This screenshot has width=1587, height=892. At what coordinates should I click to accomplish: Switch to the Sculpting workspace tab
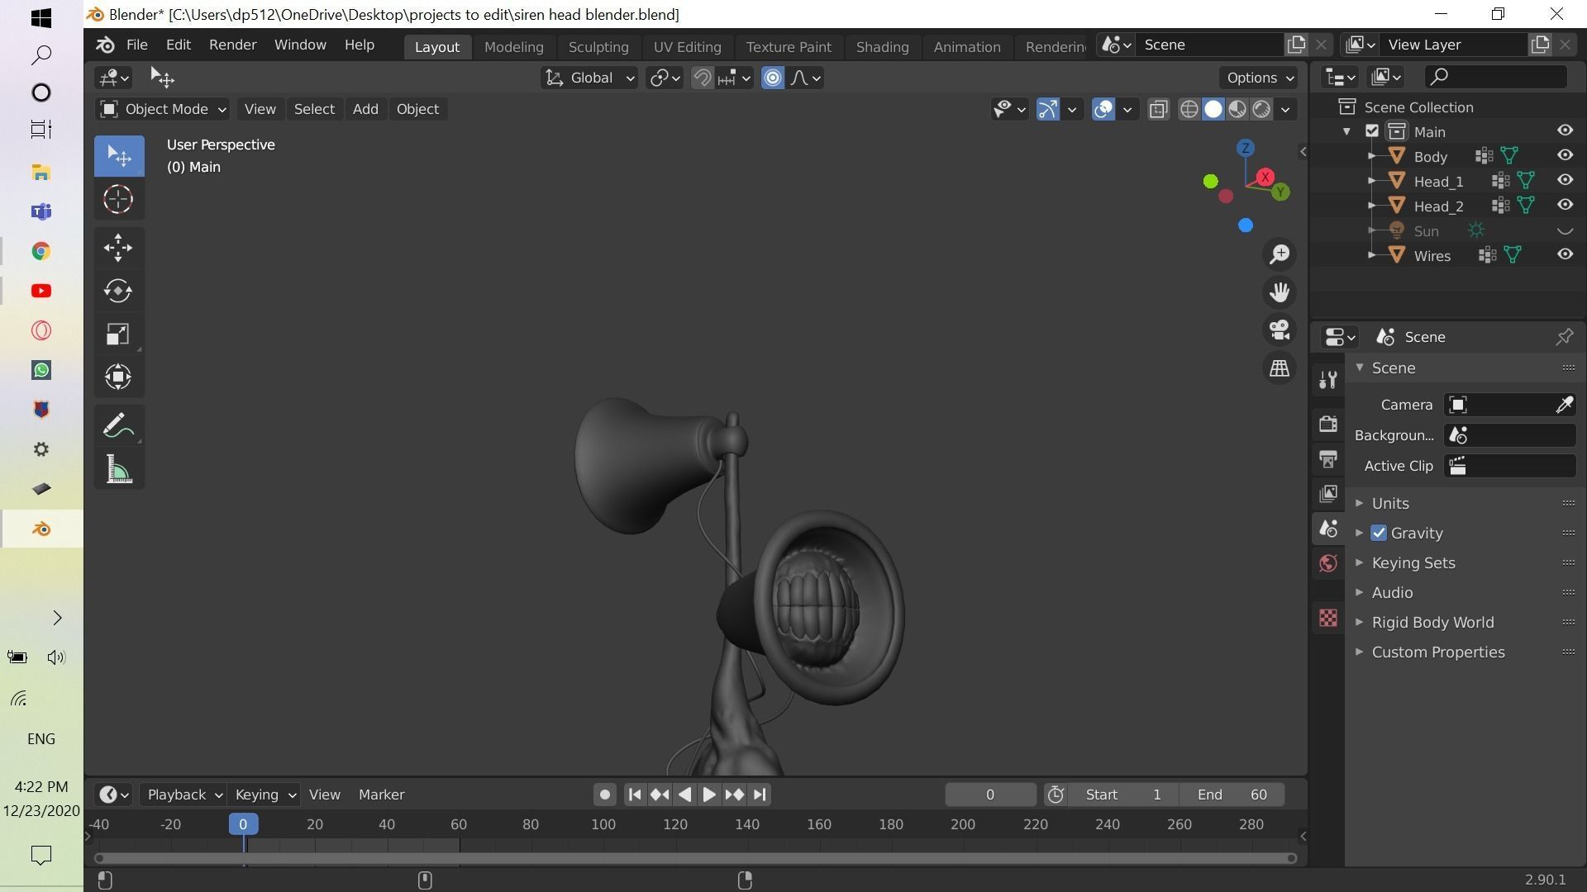coord(598,47)
